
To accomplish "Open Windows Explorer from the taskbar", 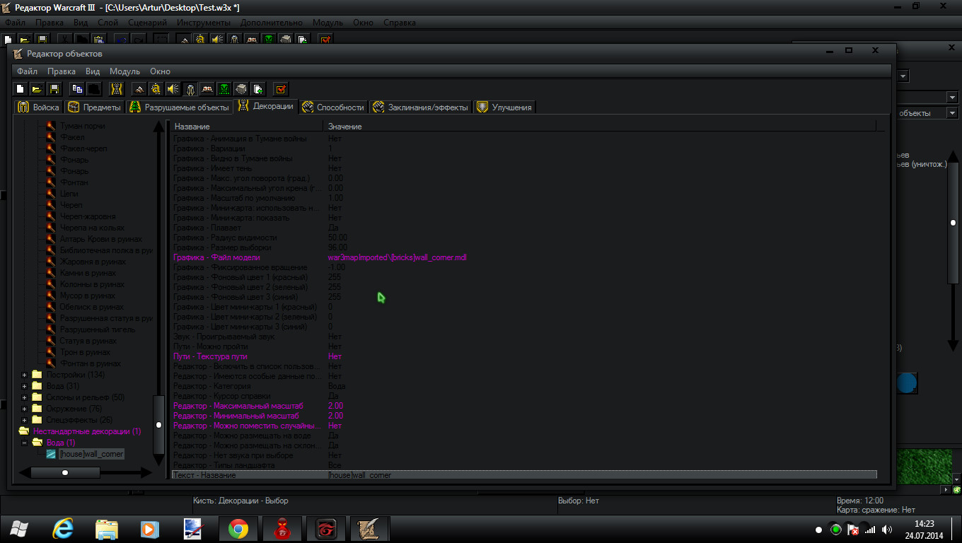I will click(107, 529).
